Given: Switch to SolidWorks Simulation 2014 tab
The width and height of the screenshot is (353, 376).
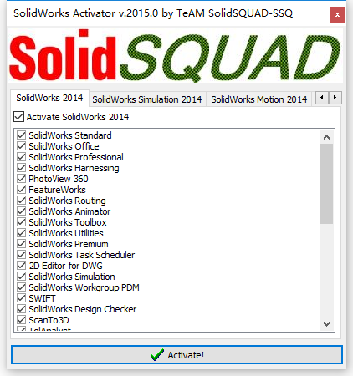Looking at the screenshot, I should click(x=147, y=99).
